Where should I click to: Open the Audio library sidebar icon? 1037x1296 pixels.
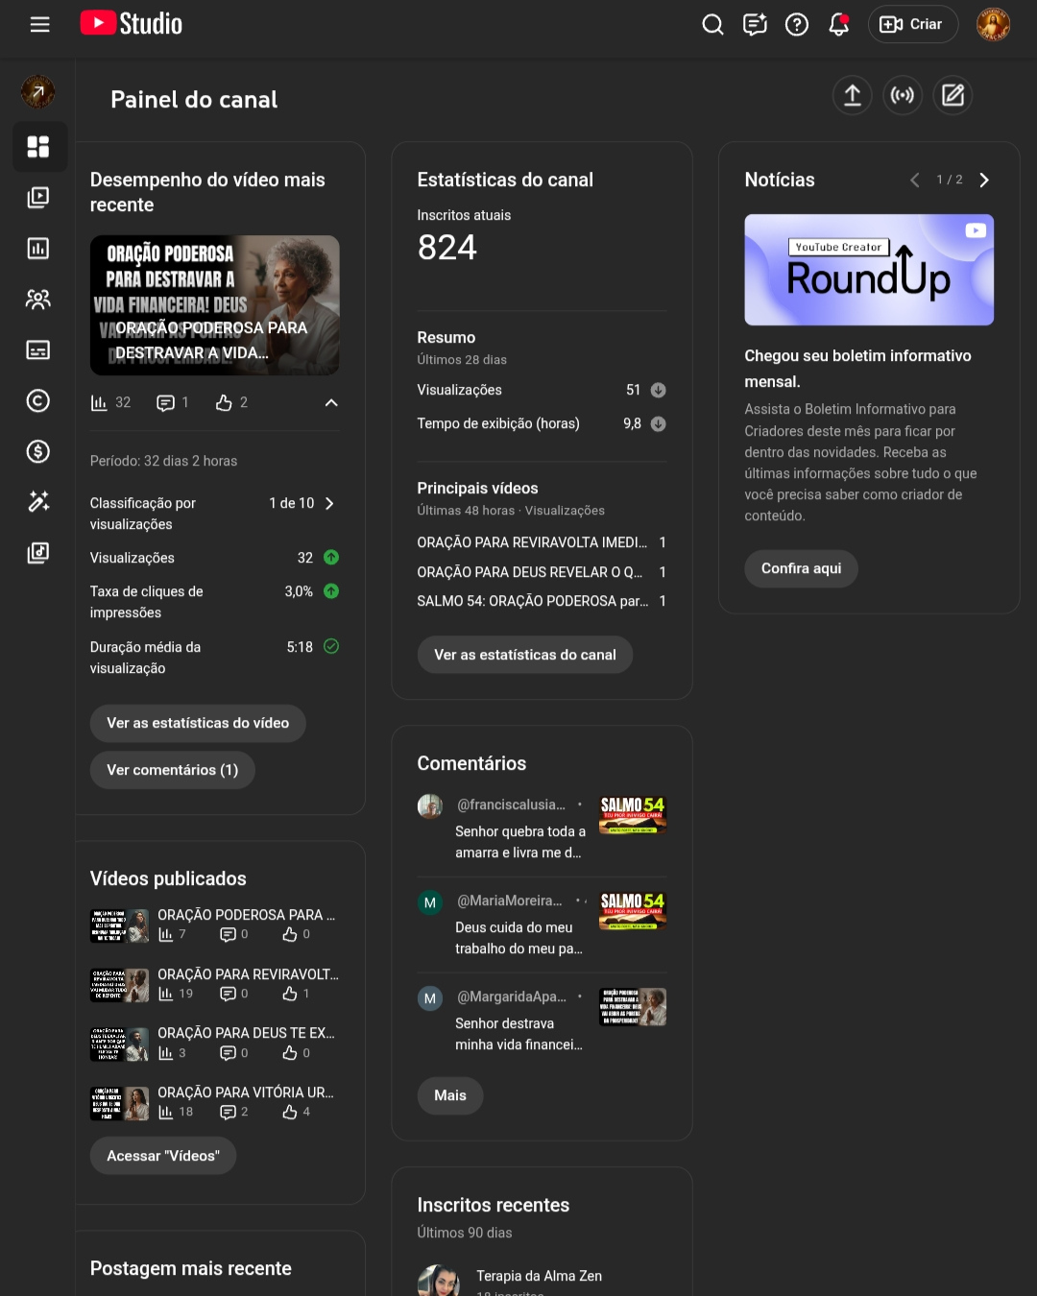click(x=38, y=553)
